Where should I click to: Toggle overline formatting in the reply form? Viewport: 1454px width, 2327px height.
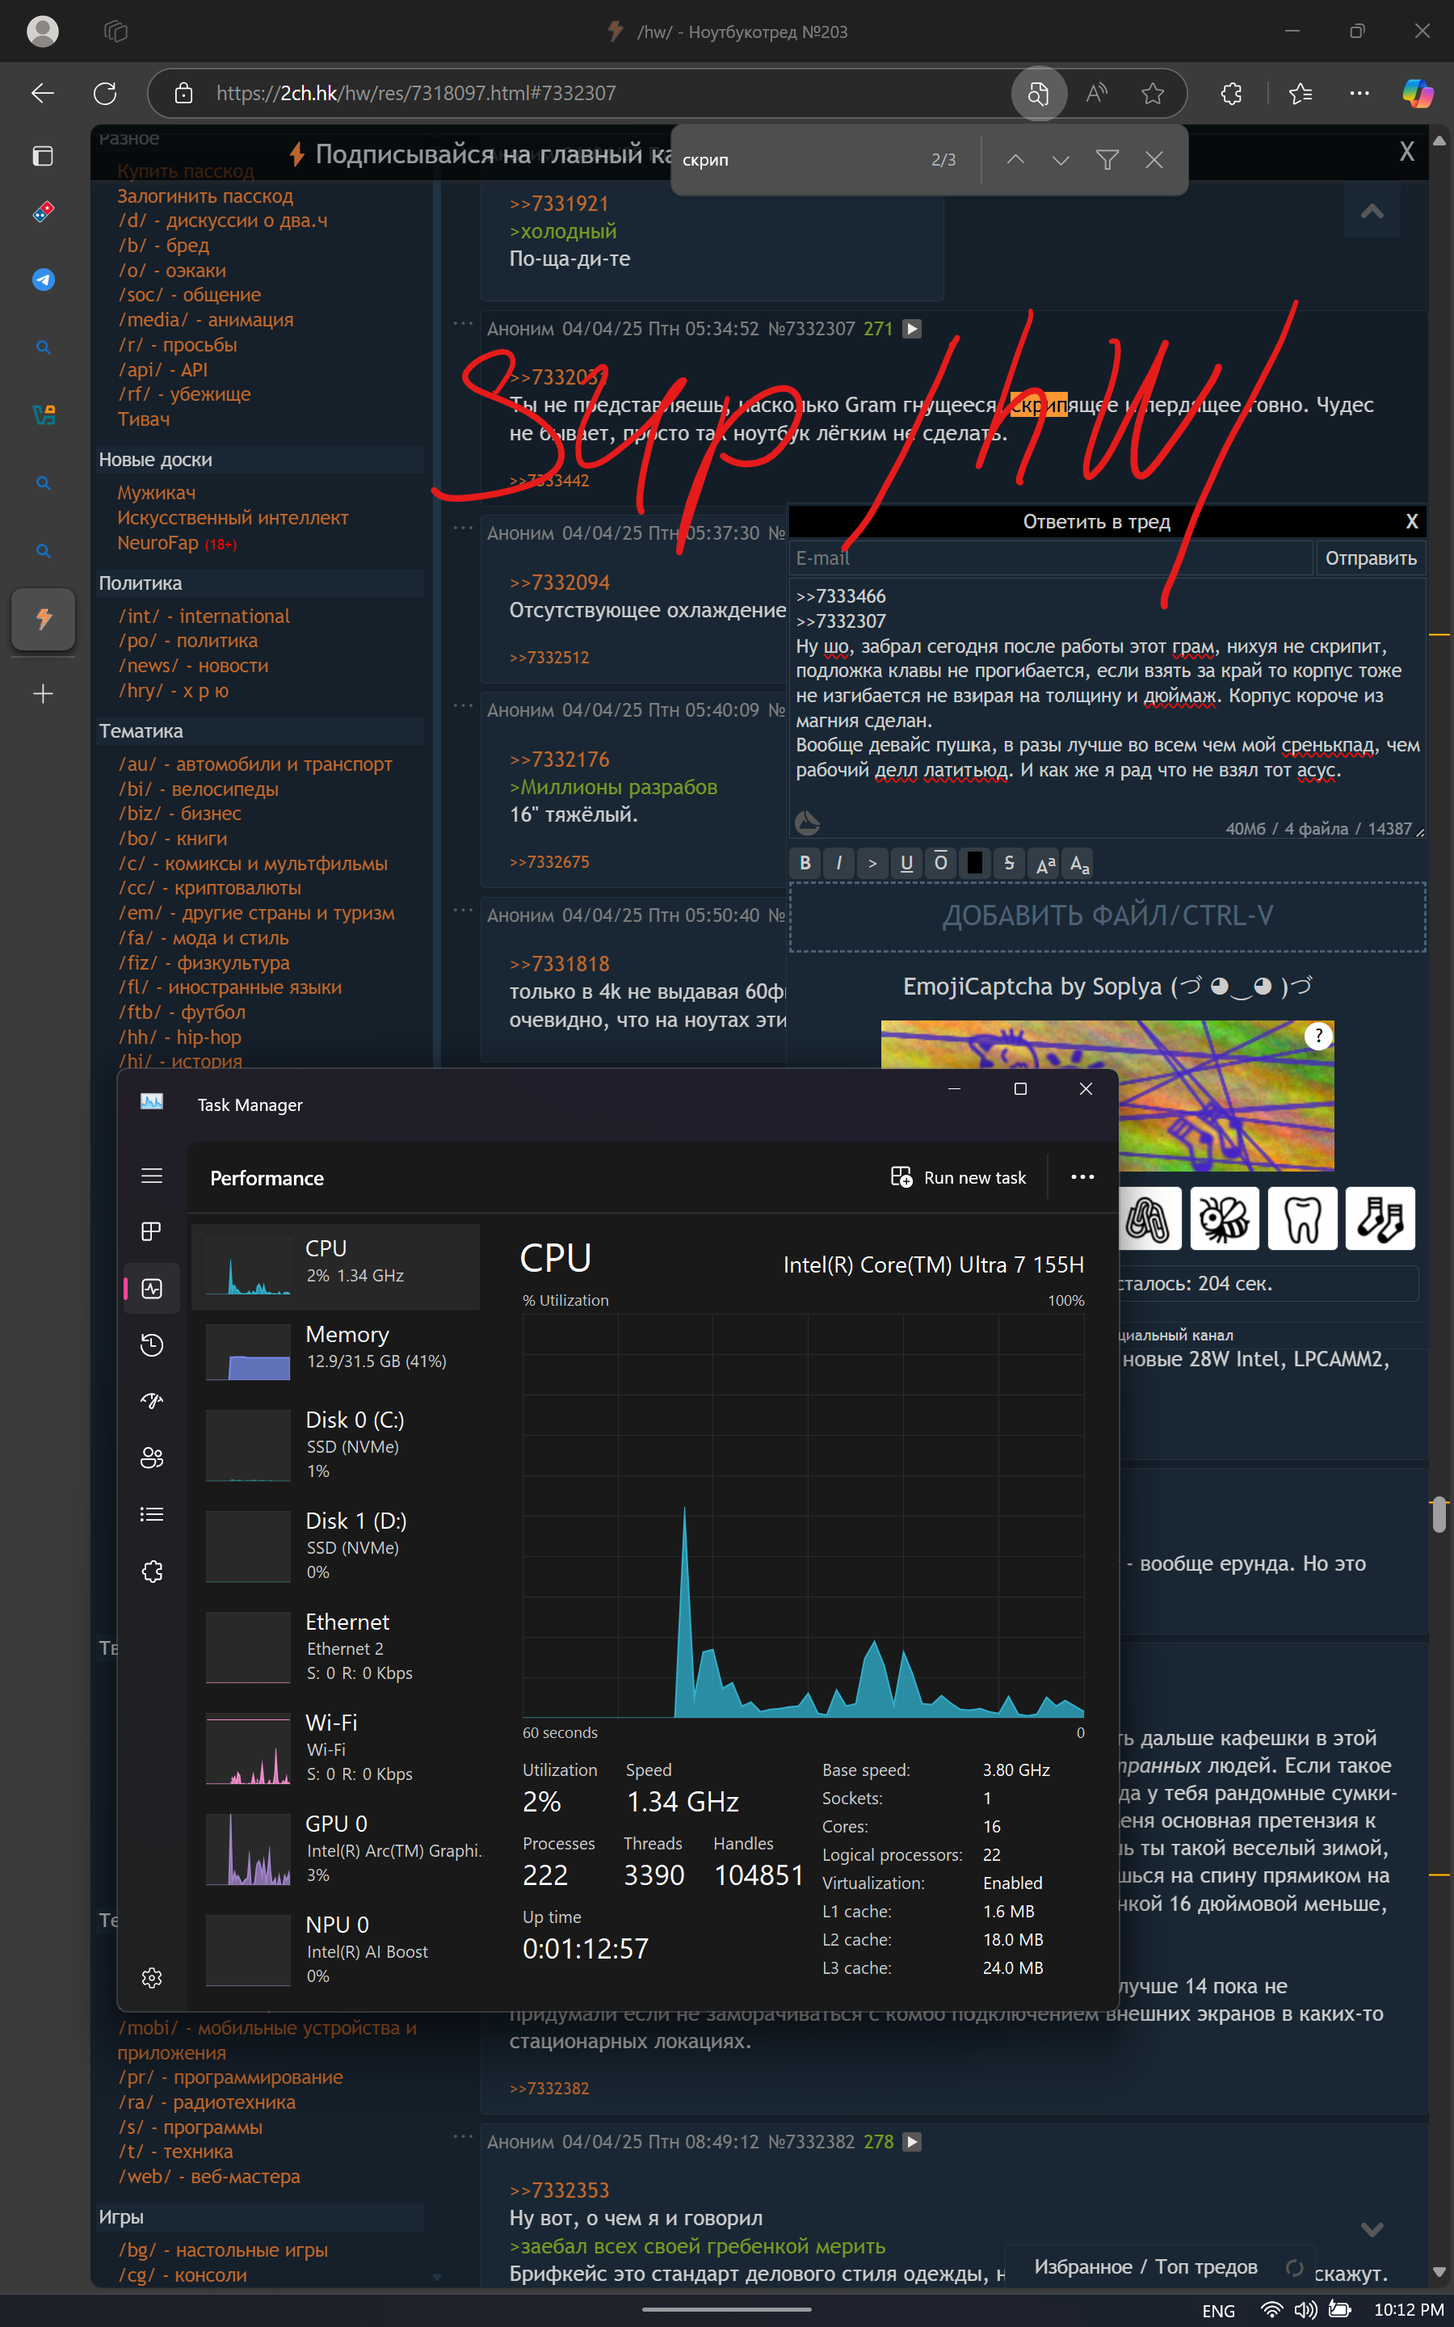[940, 863]
